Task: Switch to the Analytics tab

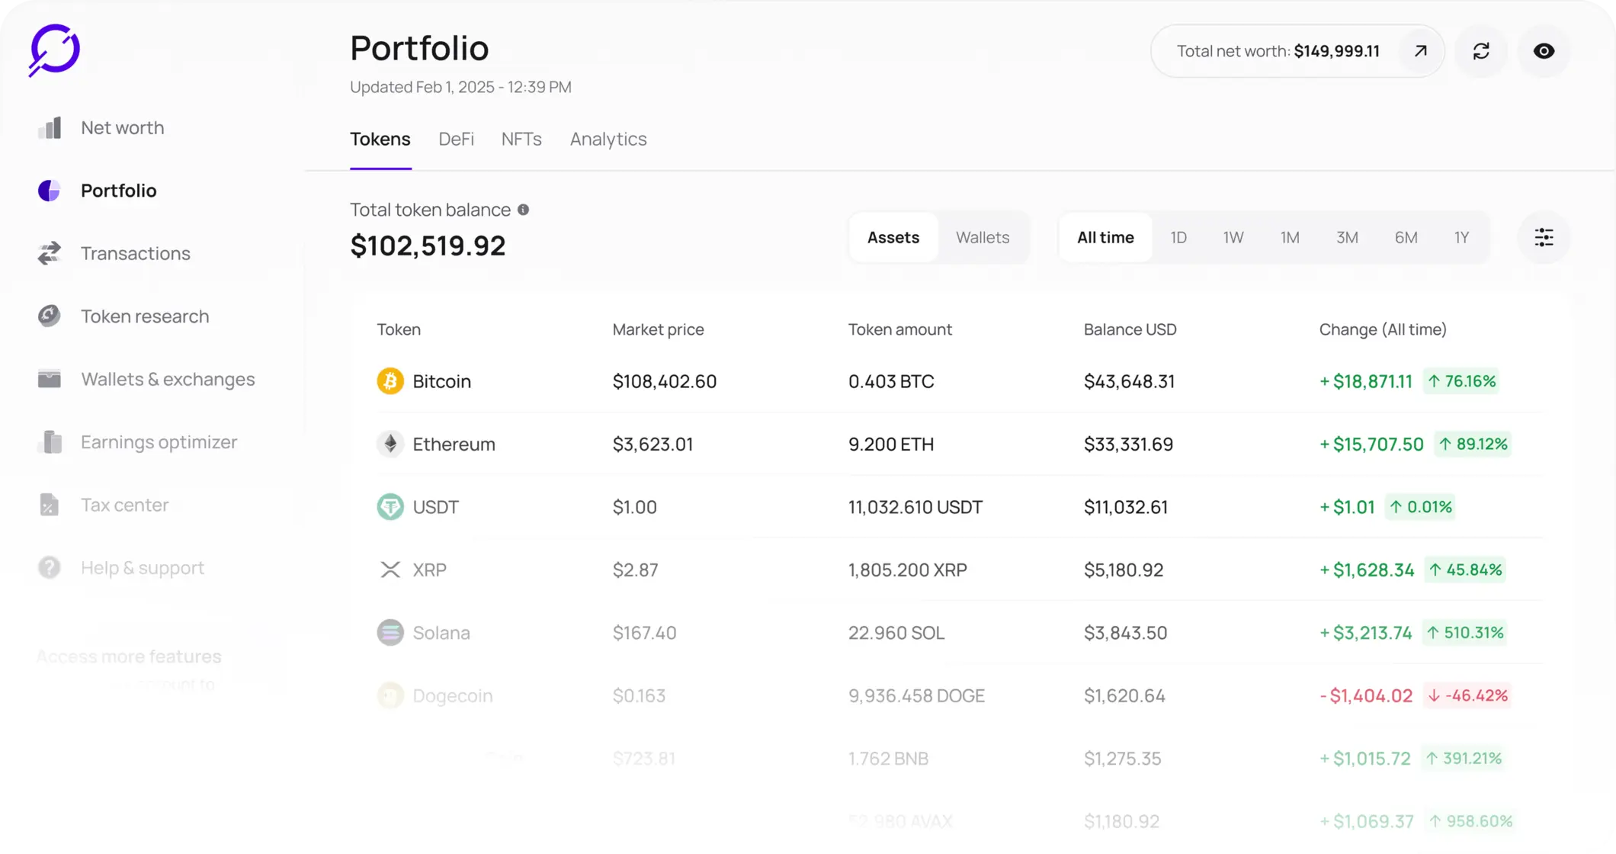Action: (x=608, y=140)
